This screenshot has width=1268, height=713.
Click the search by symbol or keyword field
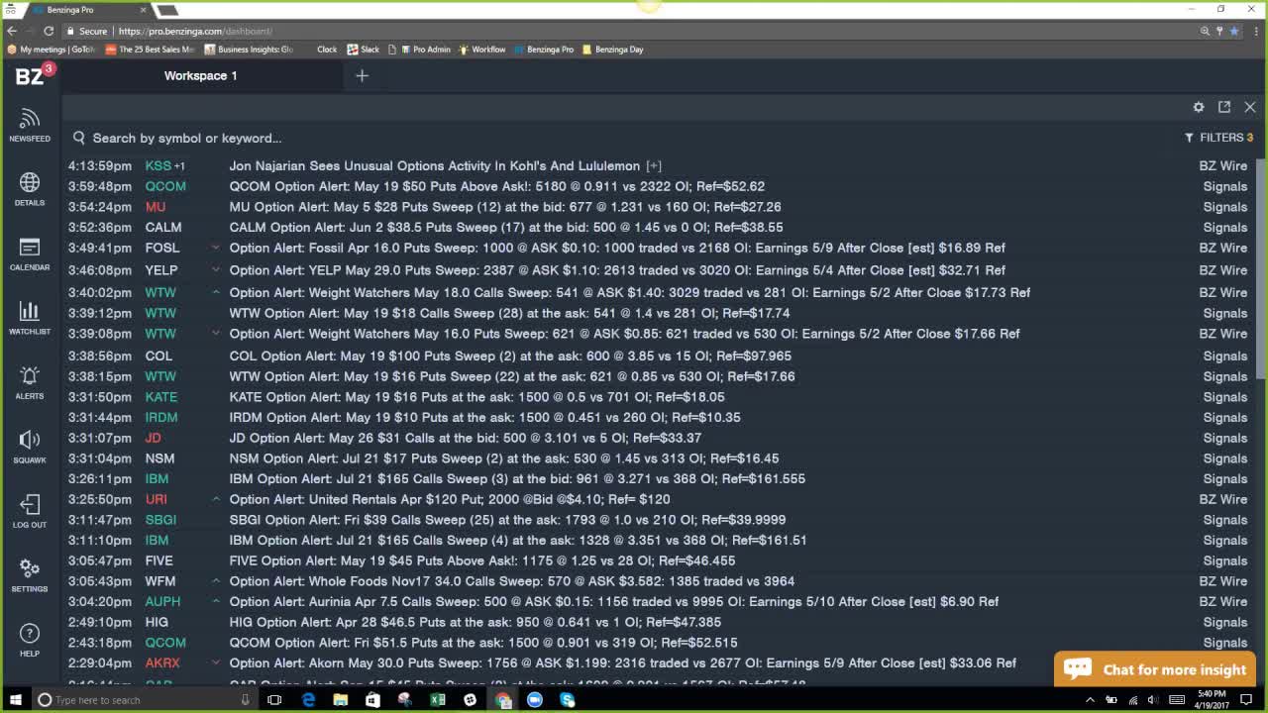tap(624, 138)
